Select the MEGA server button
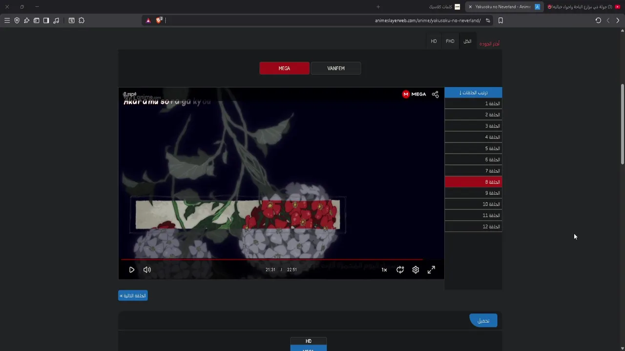 (x=284, y=68)
